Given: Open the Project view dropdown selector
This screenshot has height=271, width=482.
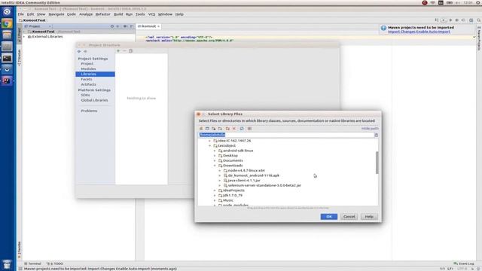Looking at the screenshot, I should click(x=38, y=26).
